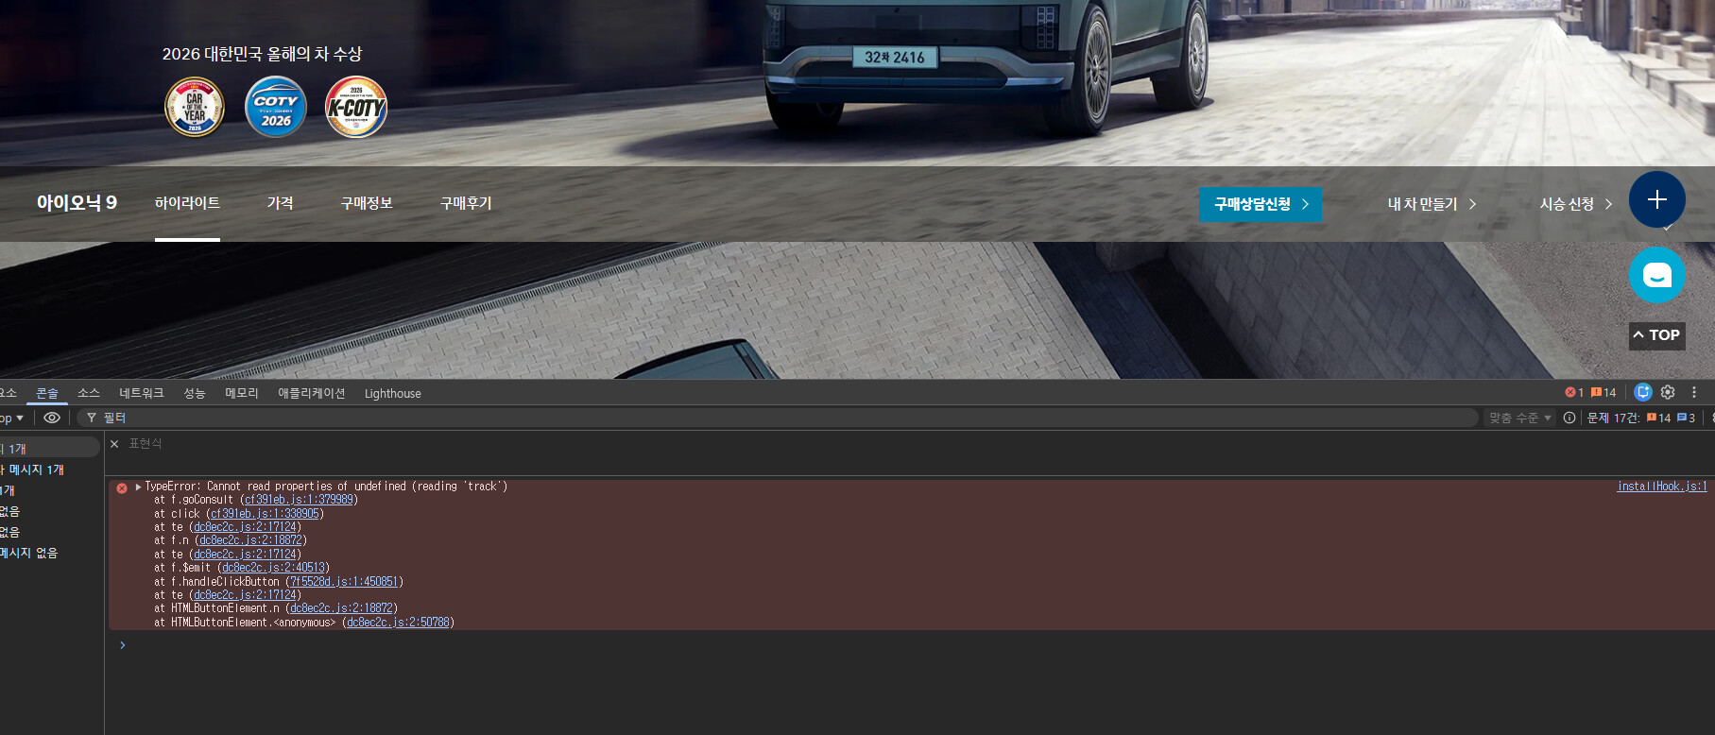Click the K-COTY award badge
This screenshot has width=1715, height=735.
(x=356, y=107)
